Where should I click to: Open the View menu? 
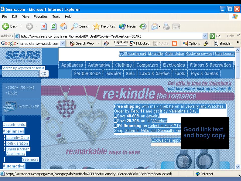[x=26, y=17]
